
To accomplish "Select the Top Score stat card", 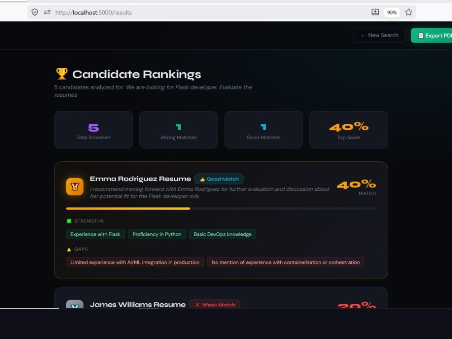I will tap(348, 130).
